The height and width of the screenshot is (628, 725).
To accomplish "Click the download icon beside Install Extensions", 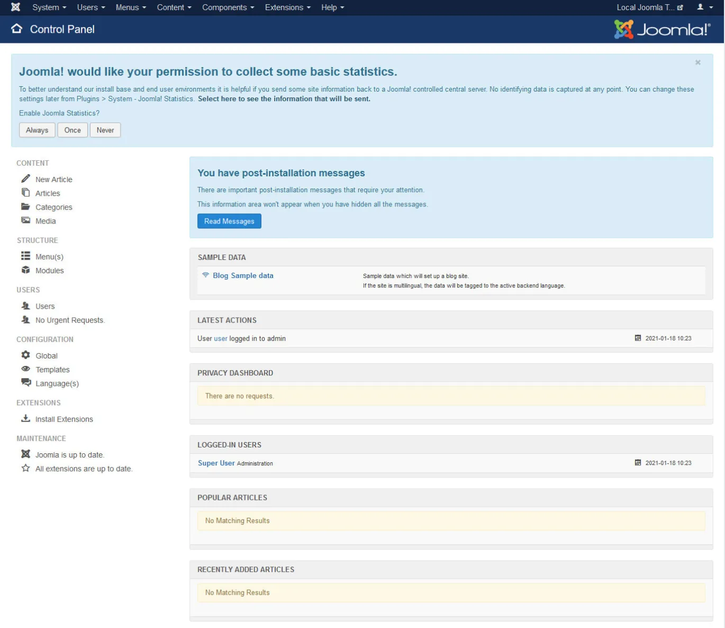I will click(x=25, y=418).
